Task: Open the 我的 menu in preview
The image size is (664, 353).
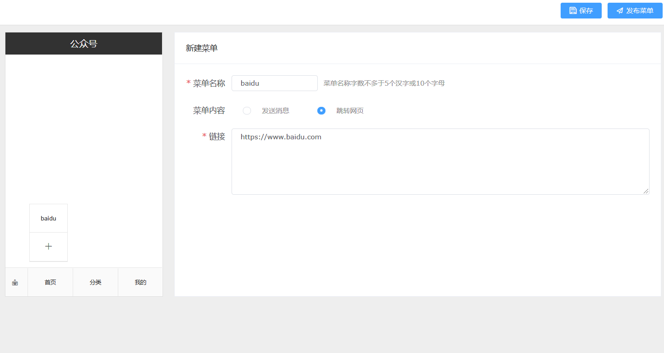Action: (140, 282)
